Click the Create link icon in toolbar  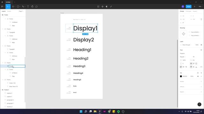click(111, 7)
